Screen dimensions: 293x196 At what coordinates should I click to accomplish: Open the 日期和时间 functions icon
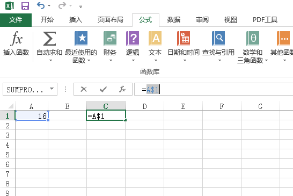(184, 39)
